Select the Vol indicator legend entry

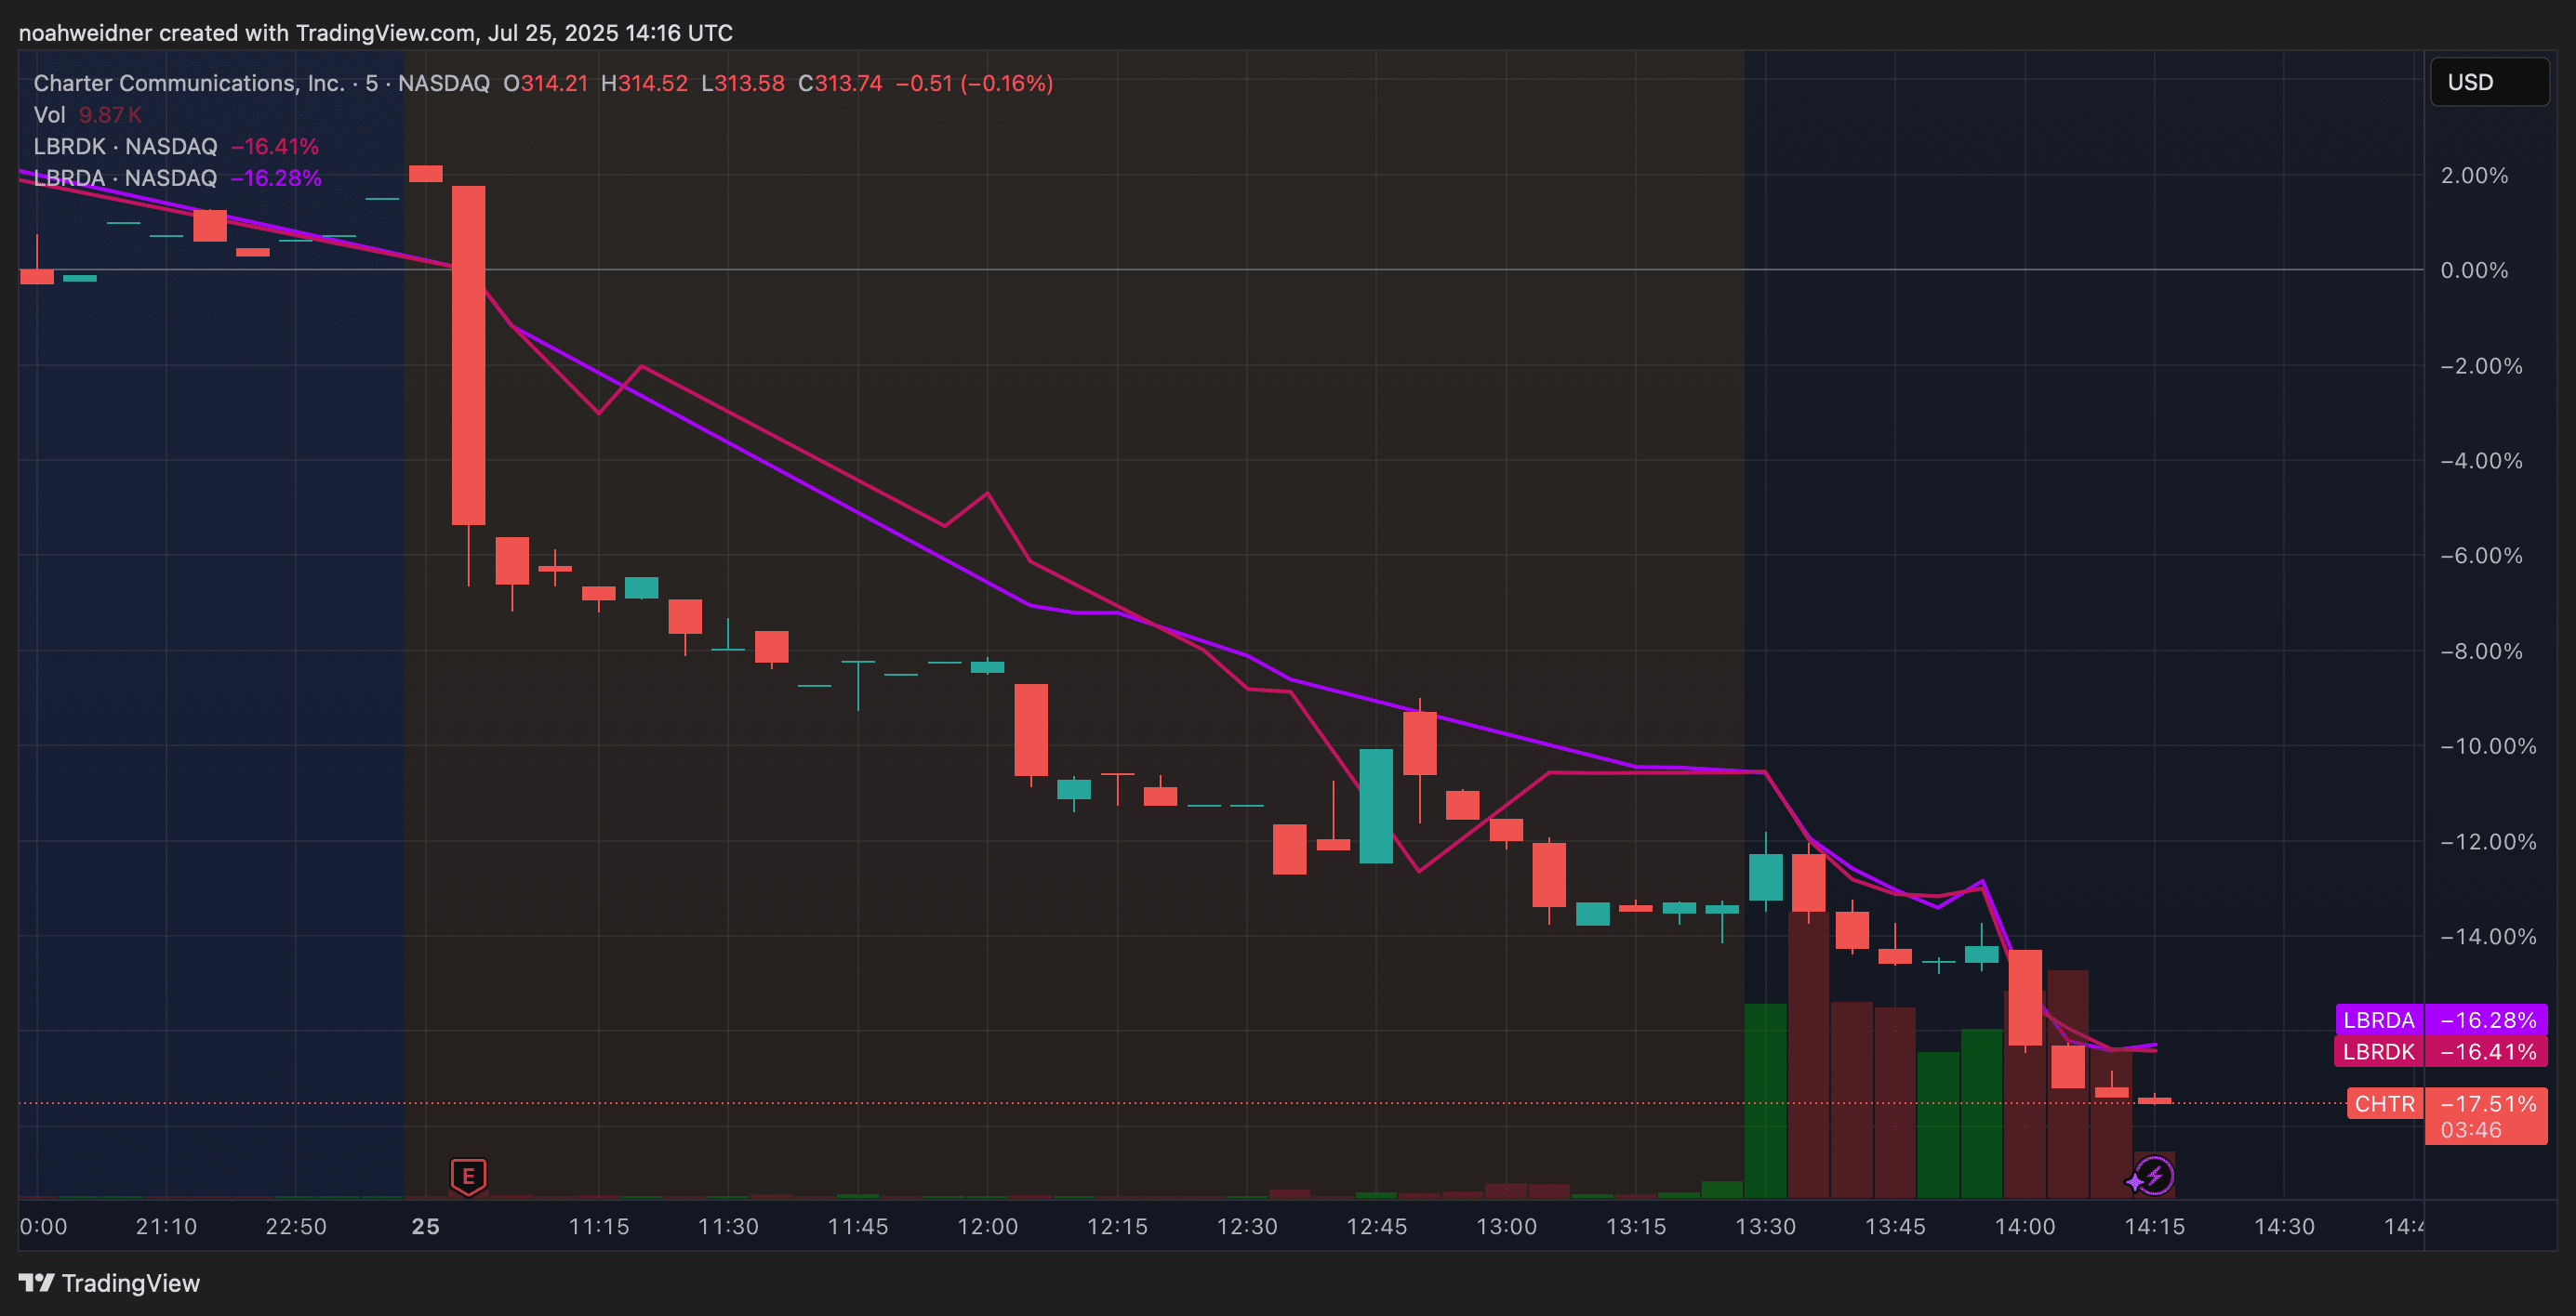pos(50,115)
